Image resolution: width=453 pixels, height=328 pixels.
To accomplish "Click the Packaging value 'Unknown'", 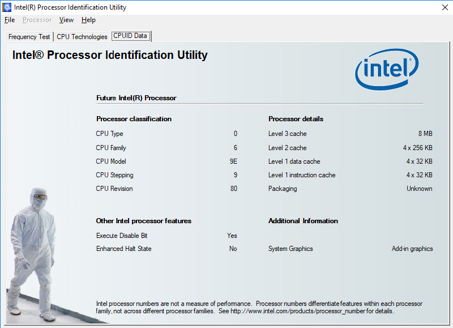I will tap(420, 189).
